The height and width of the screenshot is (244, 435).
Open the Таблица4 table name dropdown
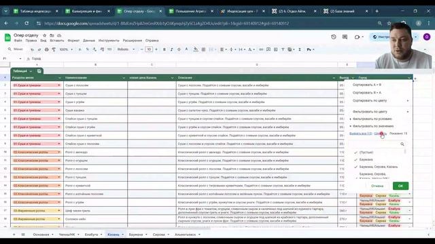(x=31, y=71)
